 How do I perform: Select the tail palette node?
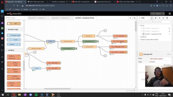click(x=14, y=23)
